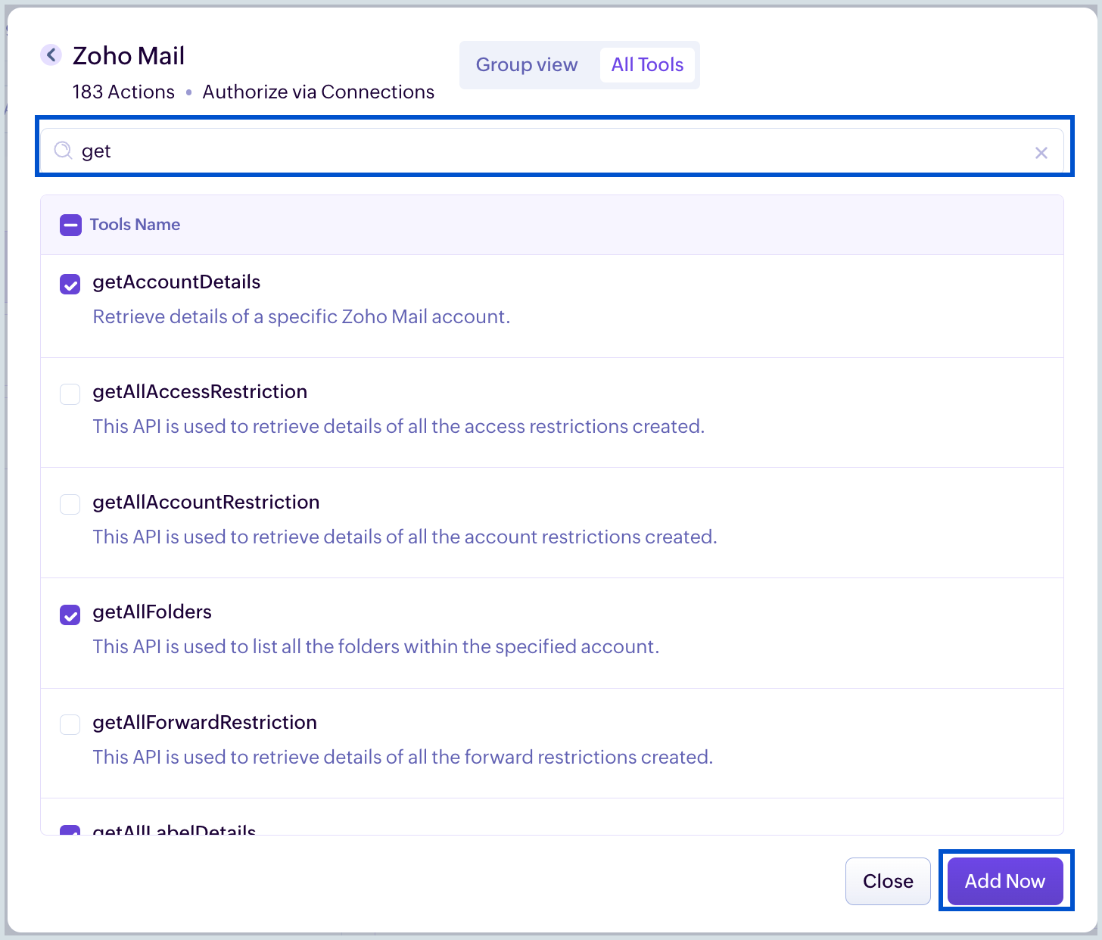Image resolution: width=1102 pixels, height=940 pixels.
Task: Click the getAccountDetails tool name
Action: (176, 282)
